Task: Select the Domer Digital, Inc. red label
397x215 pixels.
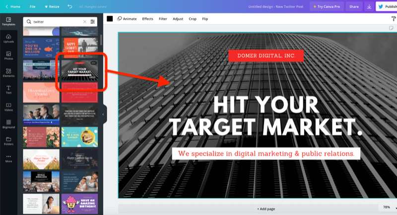Action: pos(266,56)
